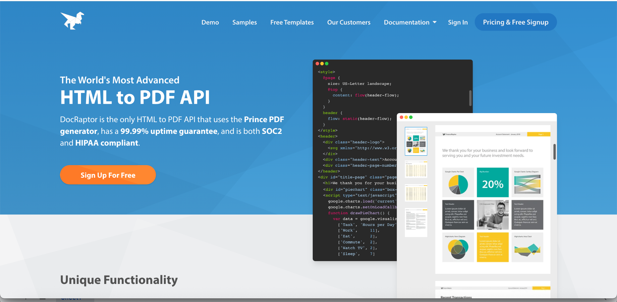Go to Samples in the navigation

(x=245, y=22)
